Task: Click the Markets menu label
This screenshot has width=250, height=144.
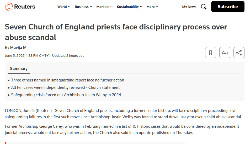Action: (x=103, y=7)
